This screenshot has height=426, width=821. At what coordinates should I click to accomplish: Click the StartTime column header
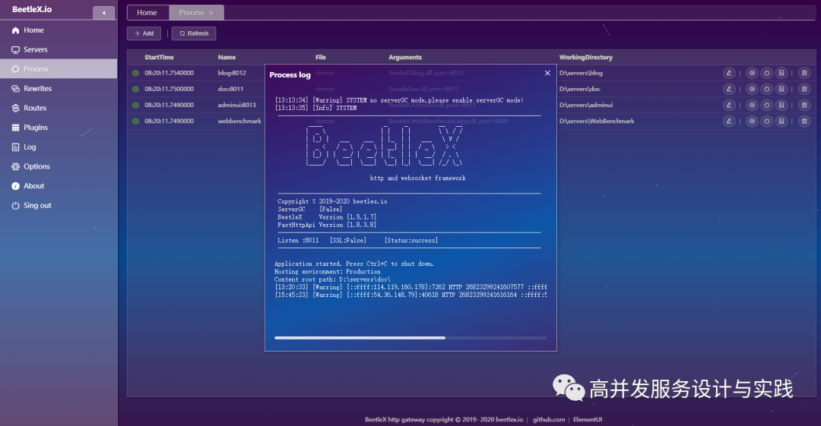click(159, 57)
